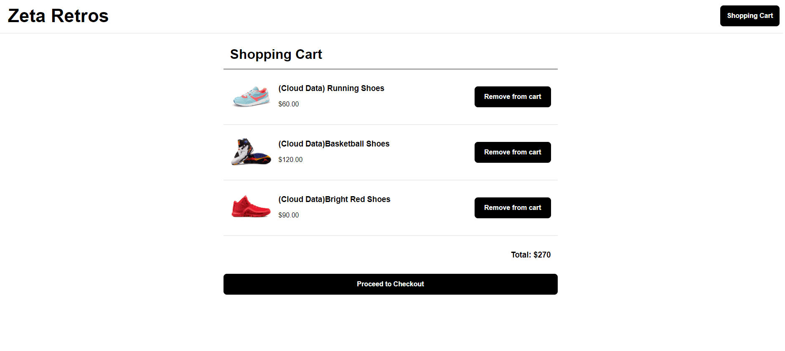Select the Bright Red Shoes image
Viewport: 785px width, 351px height.
tap(251, 208)
